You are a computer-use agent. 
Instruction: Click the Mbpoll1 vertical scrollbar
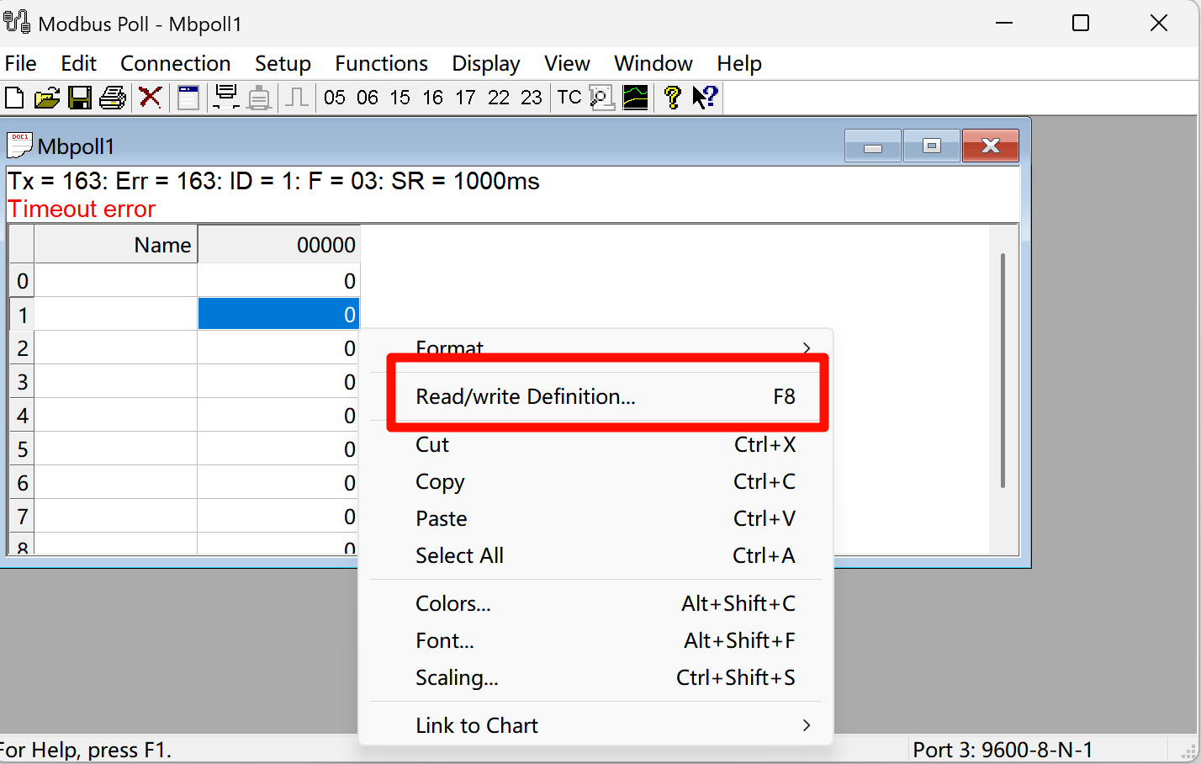(1003, 370)
